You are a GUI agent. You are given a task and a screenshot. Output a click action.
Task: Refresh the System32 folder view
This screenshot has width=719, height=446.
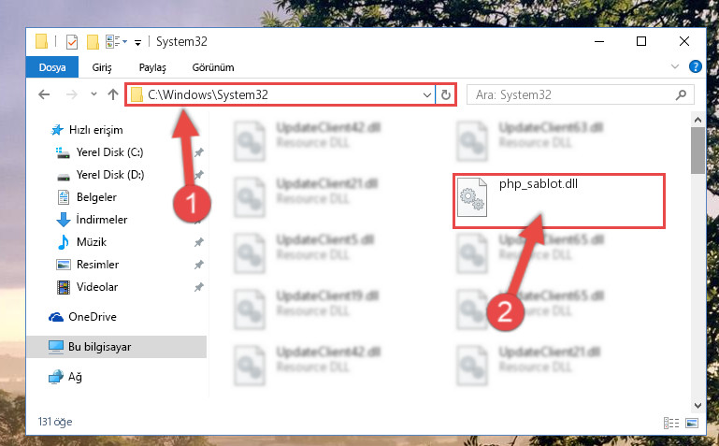click(446, 94)
